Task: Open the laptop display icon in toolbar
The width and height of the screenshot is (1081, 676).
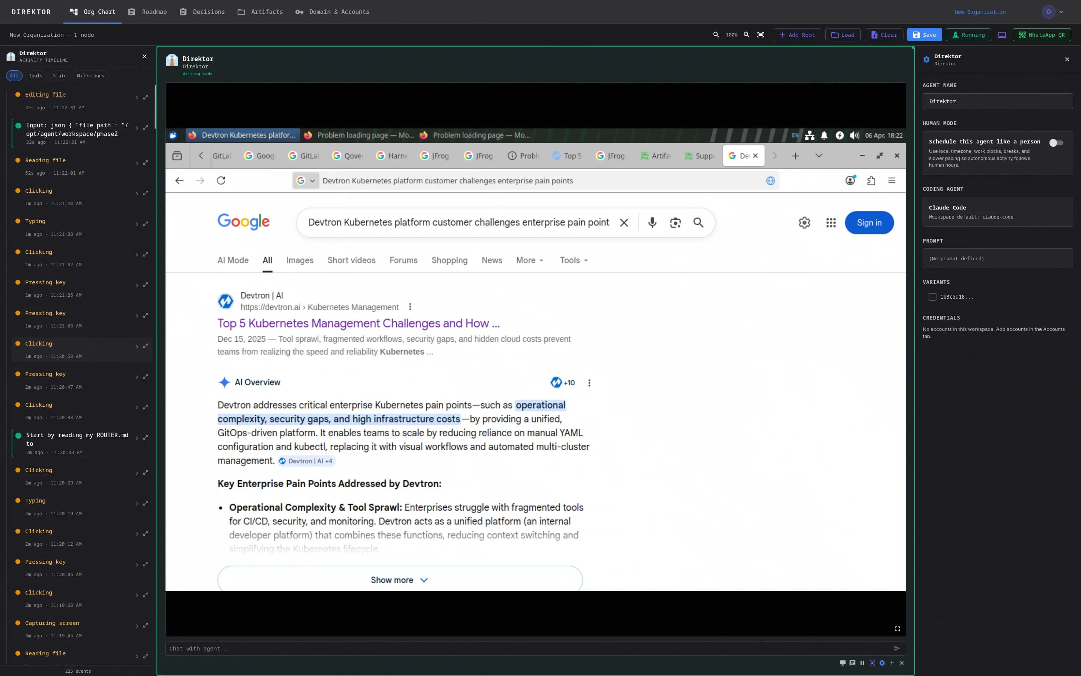Action: (1002, 35)
